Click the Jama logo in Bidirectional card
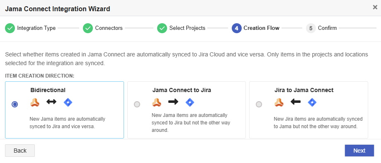The height and width of the screenshot is (163, 381). (x=35, y=102)
